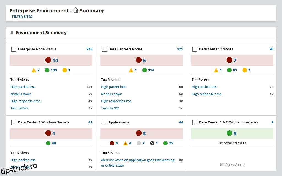The width and height of the screenshot is (282, 176).
Task: Click the Environment Summary heading
Action: click(41, 32)
